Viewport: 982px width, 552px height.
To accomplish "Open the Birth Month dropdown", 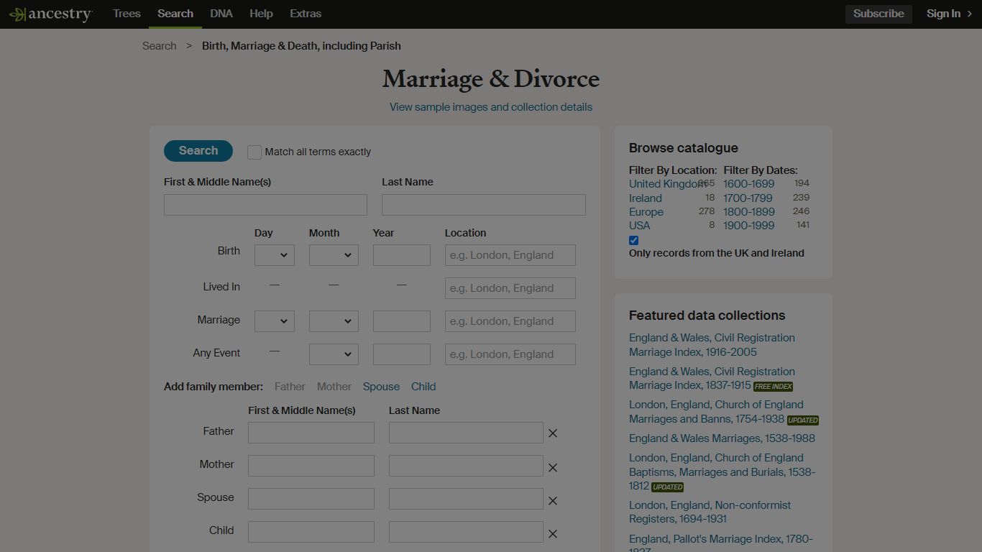I will pyautogui.click(x=334, y=255).
